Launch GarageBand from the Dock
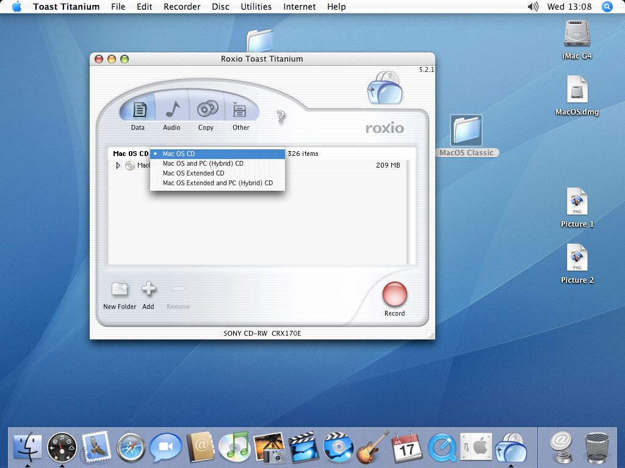Viewport: 625px width, 468px height. click(373, 447)
